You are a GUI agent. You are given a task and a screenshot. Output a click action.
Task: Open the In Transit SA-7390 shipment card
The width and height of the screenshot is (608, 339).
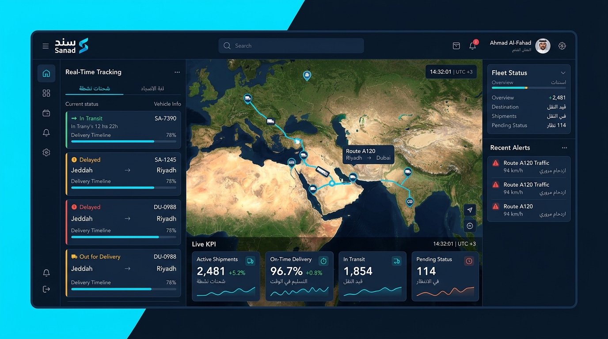123,129
